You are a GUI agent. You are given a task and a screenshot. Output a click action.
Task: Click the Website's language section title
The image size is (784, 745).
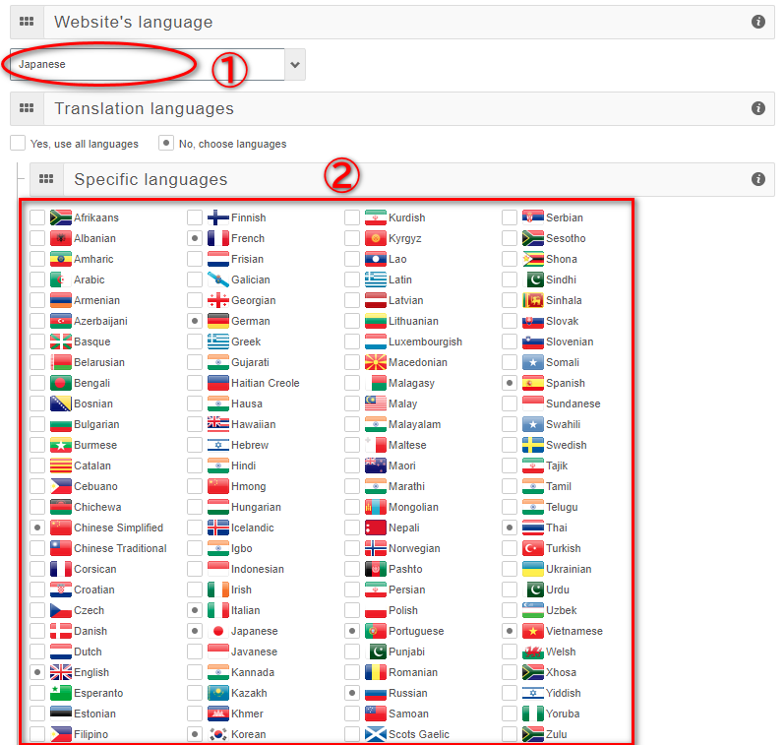point(133,22)
